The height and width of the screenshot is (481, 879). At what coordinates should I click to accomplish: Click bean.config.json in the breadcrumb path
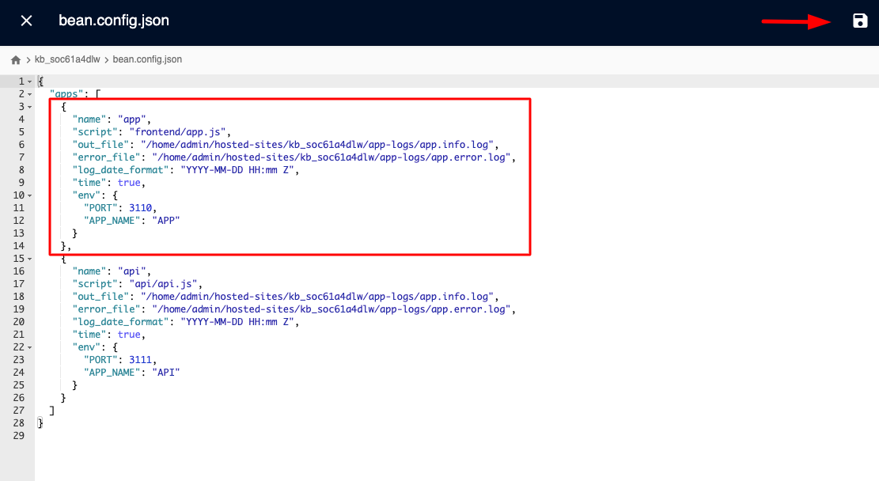(x=147, y=60)
